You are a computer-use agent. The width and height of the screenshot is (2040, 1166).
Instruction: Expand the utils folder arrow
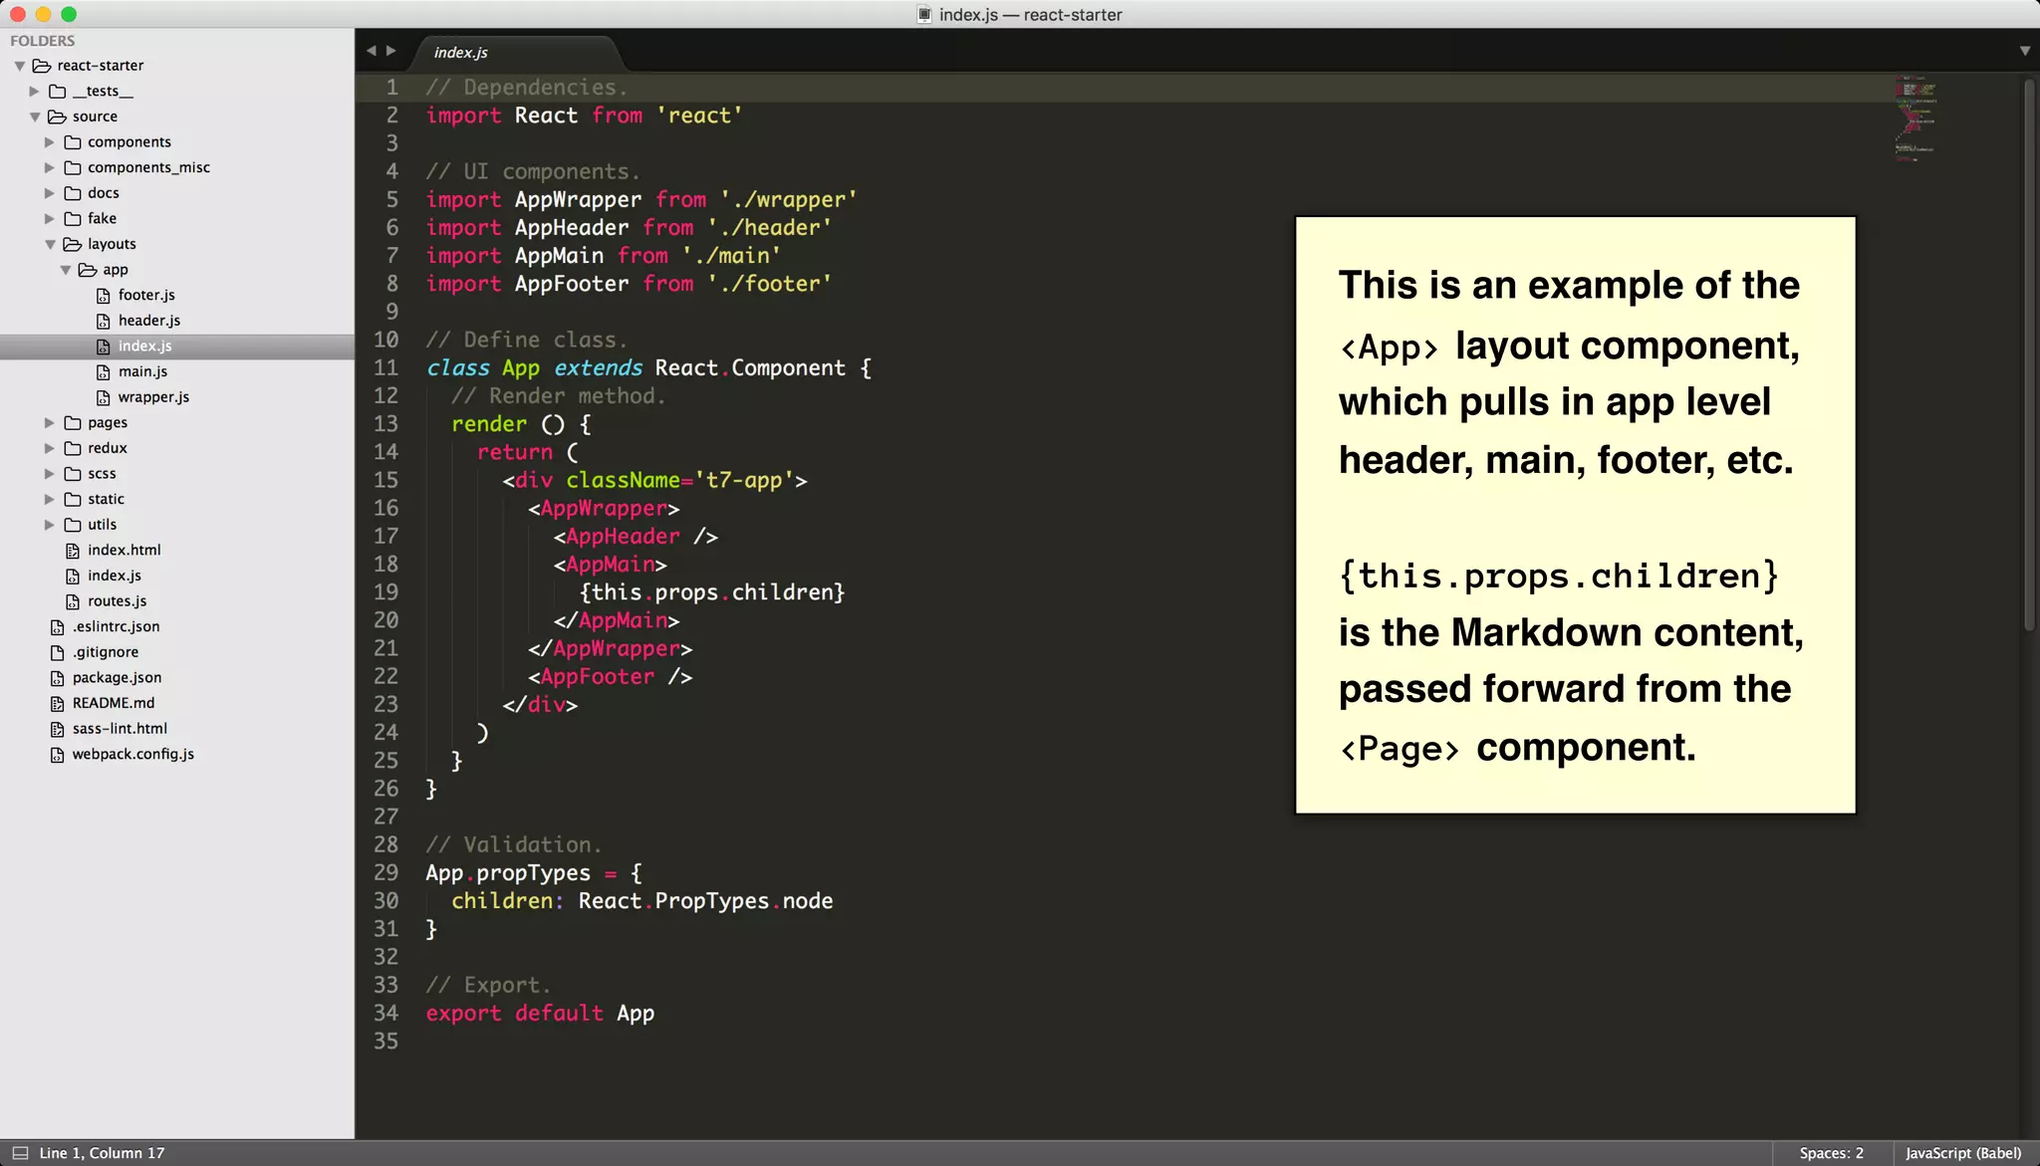50,525
